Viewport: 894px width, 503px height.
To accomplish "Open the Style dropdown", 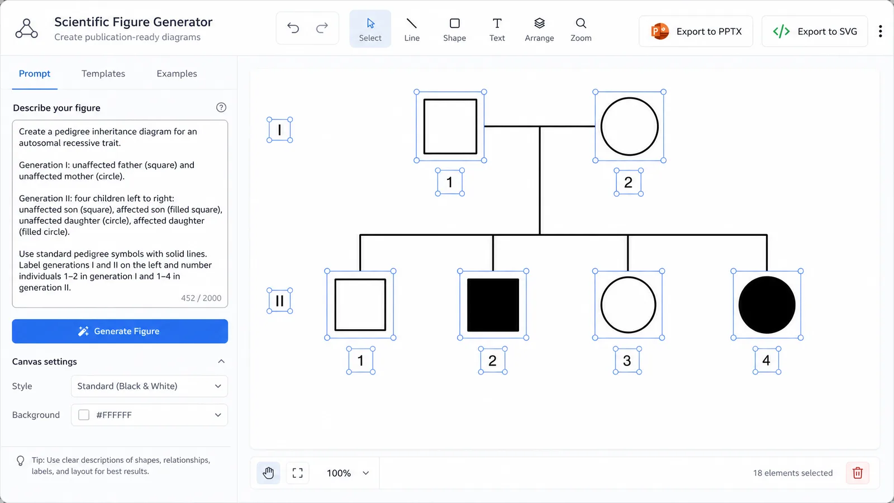I will 149,386.
